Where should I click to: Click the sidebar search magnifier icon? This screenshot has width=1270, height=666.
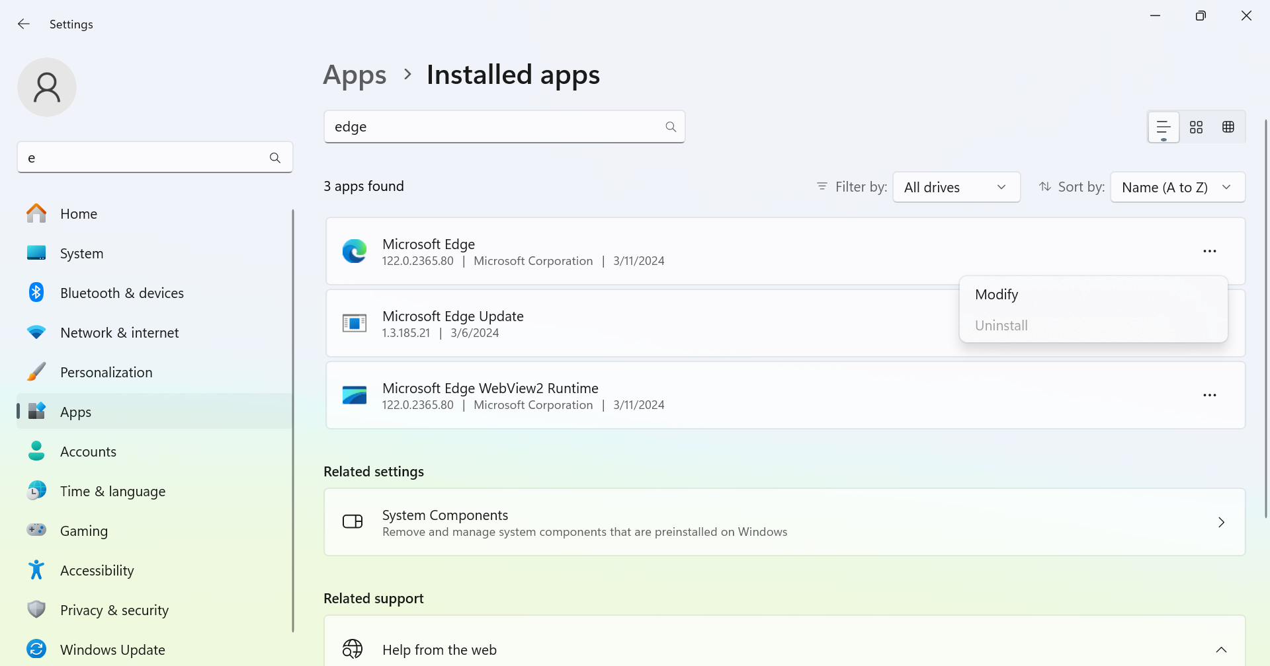(x=275, y=158)
